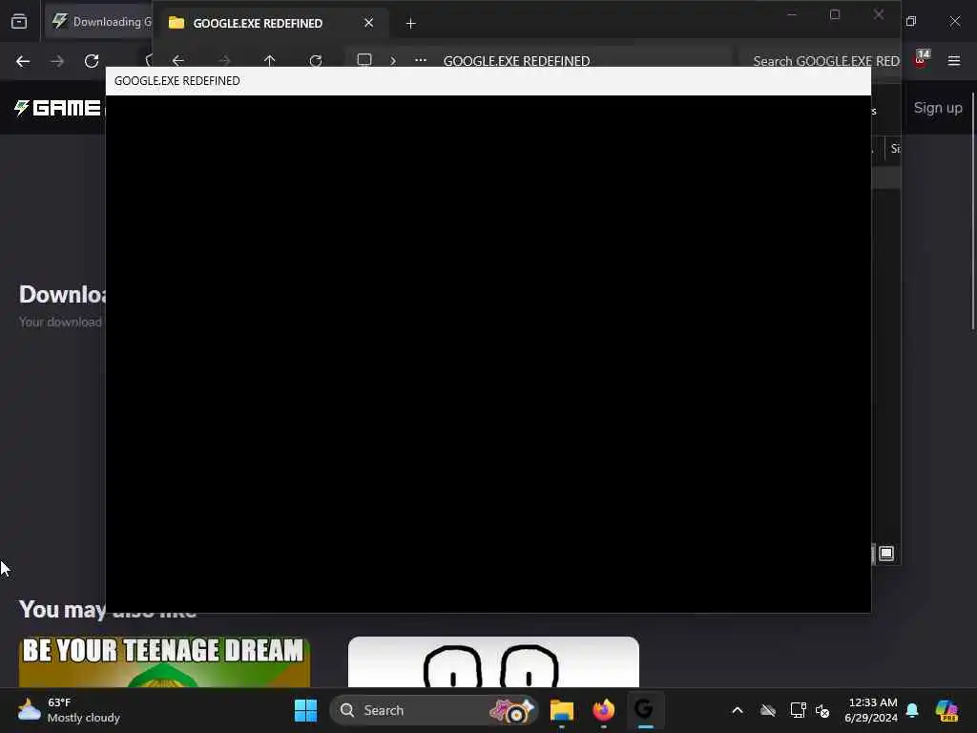977x733 pixels.
Task: Open the Windows Start menu
Action: [x=306, y=710]
